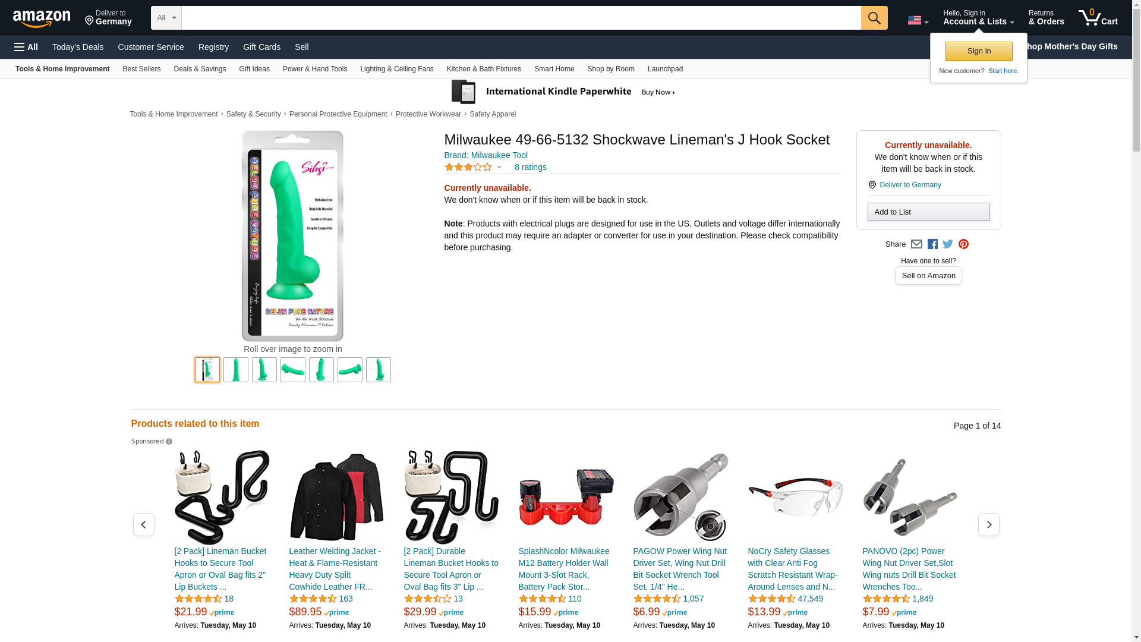
Task: Open the sponsored info icon
Action: coord(169,442)
